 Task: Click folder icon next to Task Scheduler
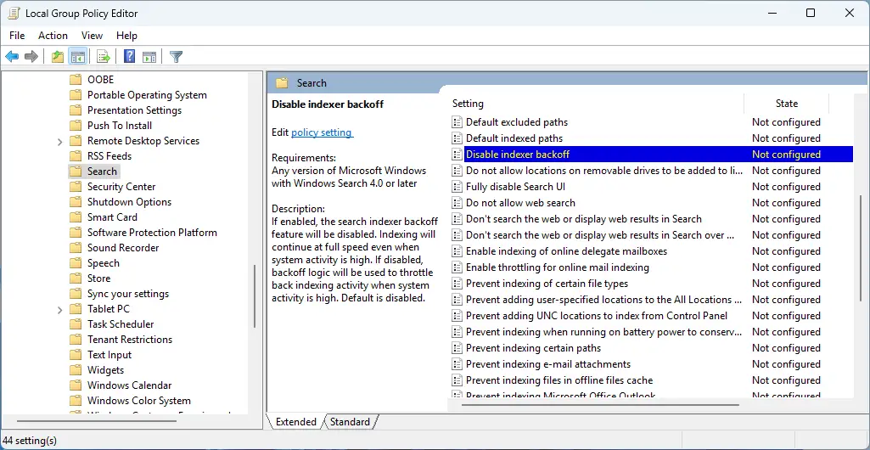76,324
